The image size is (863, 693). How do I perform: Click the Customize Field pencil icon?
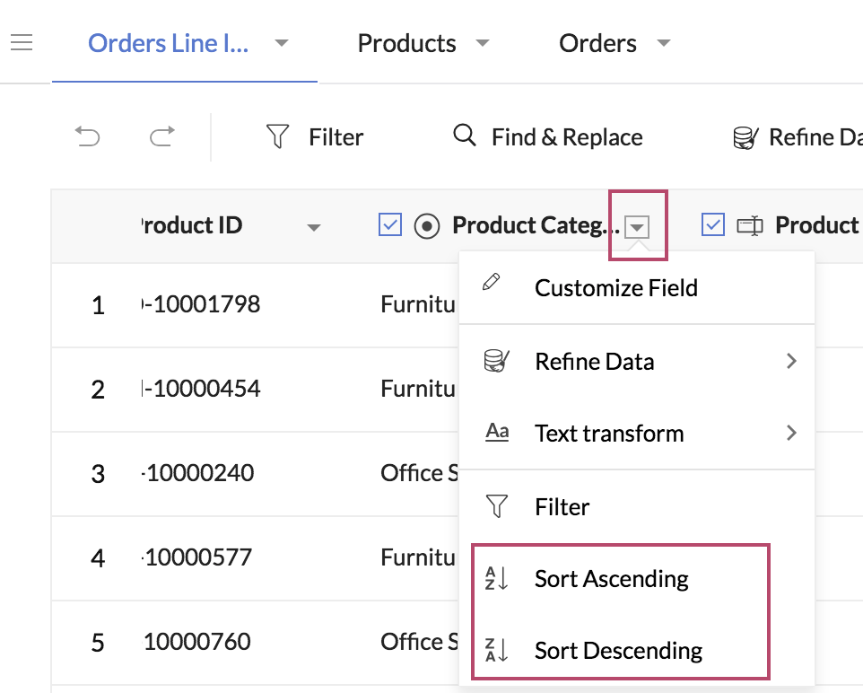(x=492, y=282)
